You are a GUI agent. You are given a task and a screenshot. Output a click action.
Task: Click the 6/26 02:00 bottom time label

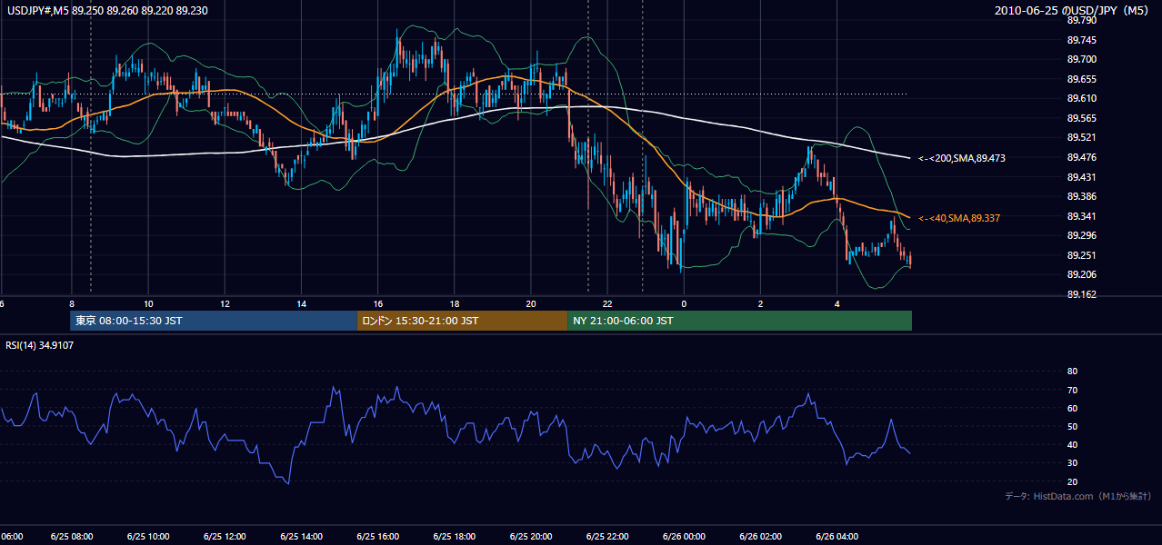760,537
